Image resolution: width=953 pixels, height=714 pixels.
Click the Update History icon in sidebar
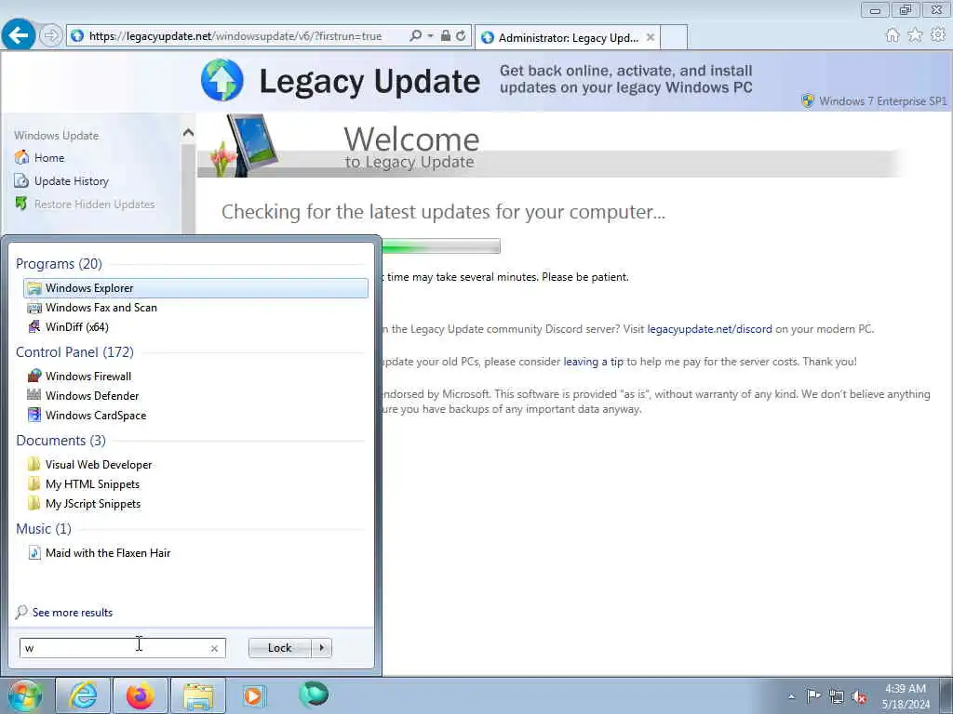tap(21, 181)
